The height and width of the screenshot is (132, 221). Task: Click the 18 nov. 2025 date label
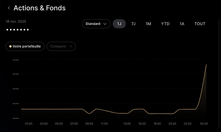click(x=16, y=22)
